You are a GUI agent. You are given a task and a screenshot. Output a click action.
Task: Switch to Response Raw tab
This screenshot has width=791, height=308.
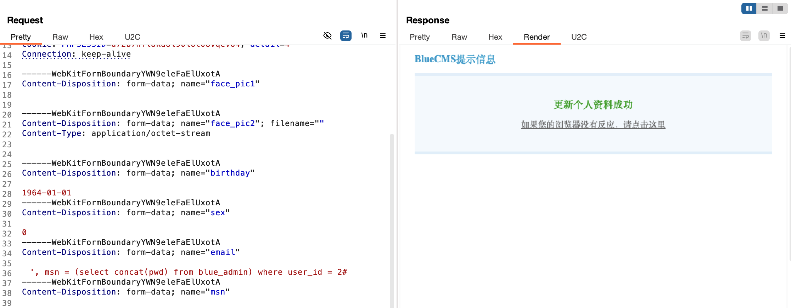click(459, 37)
